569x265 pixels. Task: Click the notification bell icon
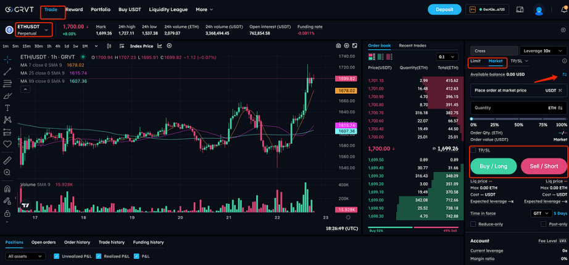pos(563,10)
